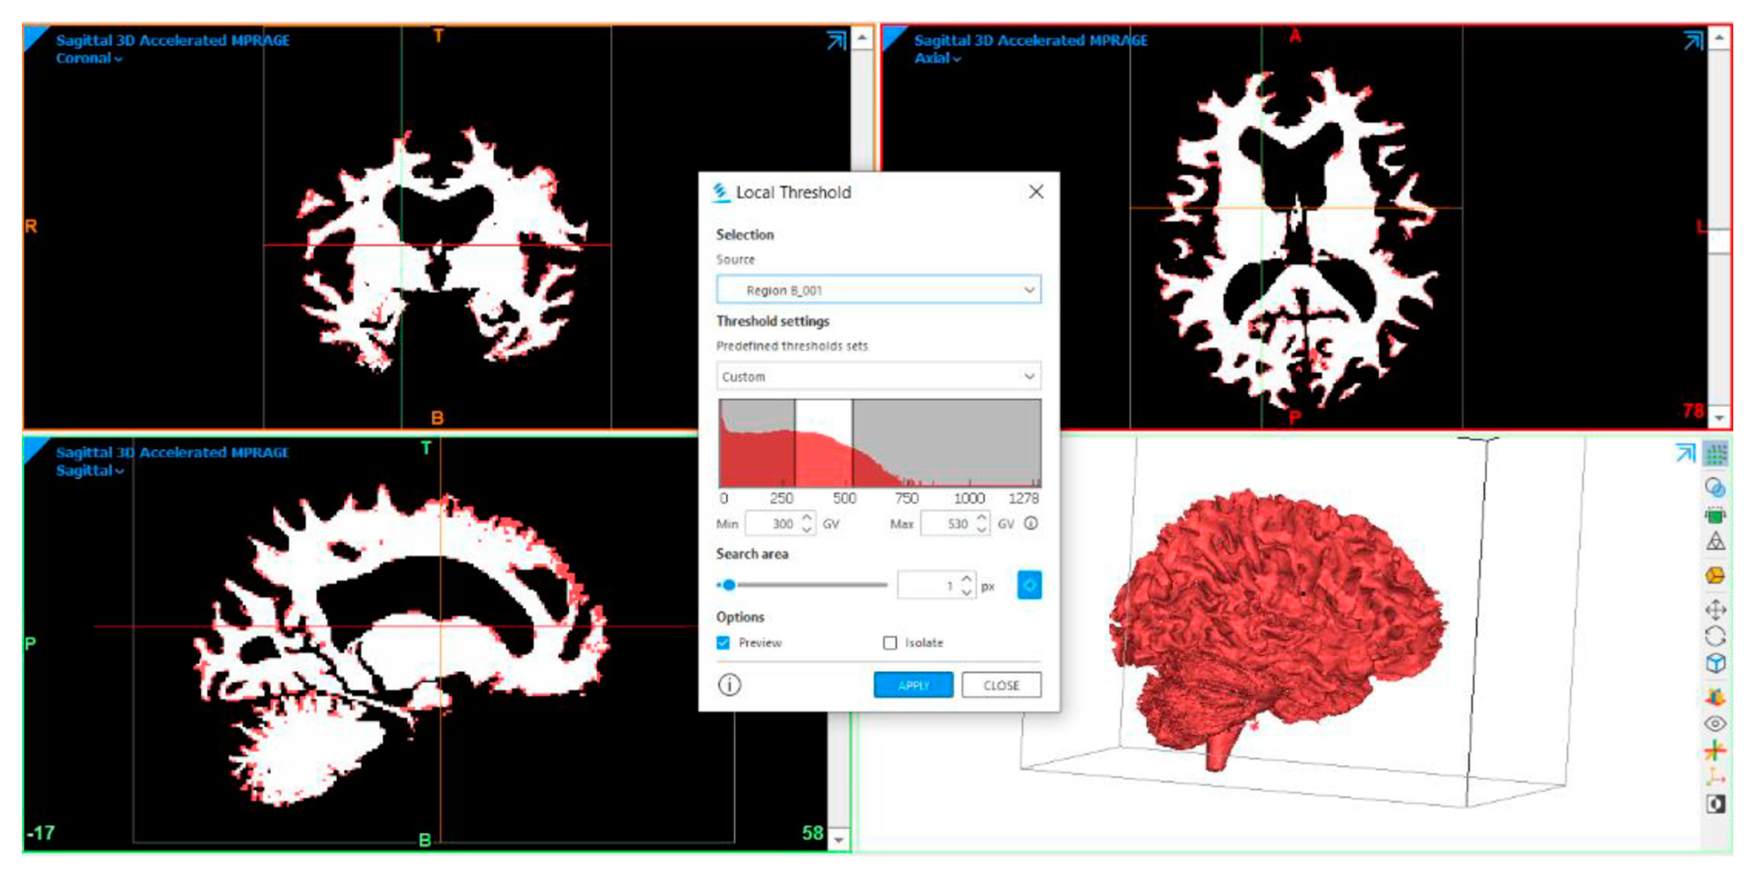The image size is (1760, 873).
Task: Click the Search area slider handle
Action: point(729,585)
